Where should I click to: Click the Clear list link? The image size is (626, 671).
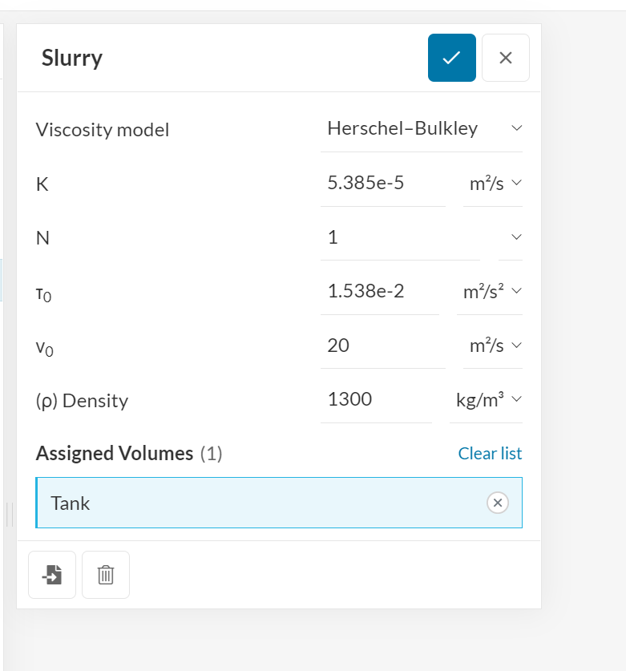click(490, 454)
